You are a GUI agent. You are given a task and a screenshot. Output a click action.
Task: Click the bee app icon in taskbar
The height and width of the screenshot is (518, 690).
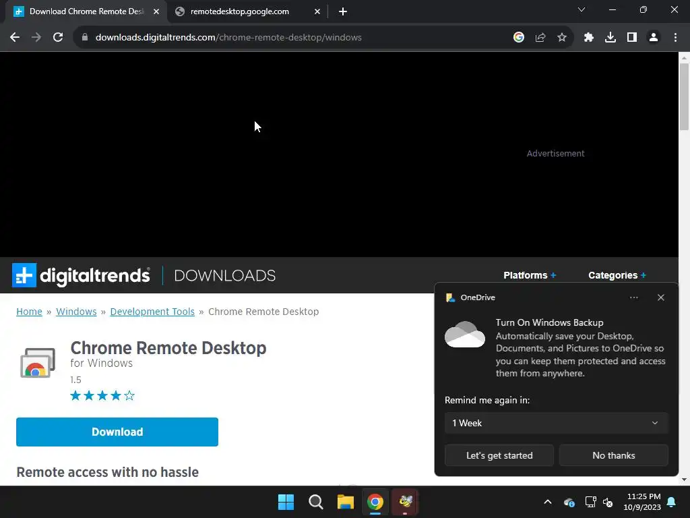pyautogui.click(x=405, y=502)
